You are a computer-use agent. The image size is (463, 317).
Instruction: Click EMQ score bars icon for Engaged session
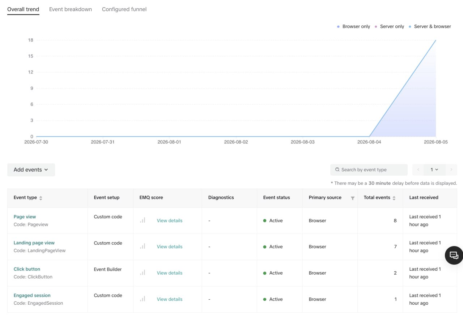(143, 299)
